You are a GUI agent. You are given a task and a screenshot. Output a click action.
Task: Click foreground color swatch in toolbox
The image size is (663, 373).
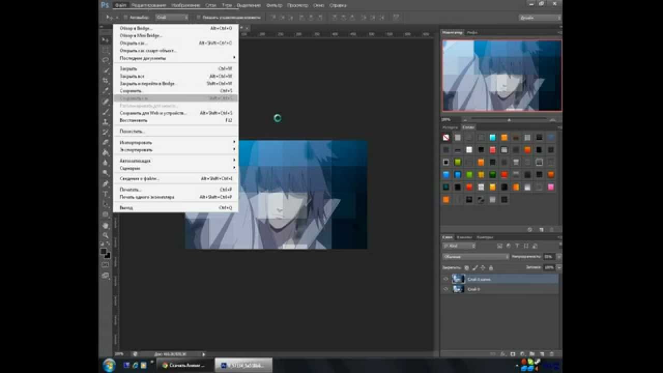[103, 251]
